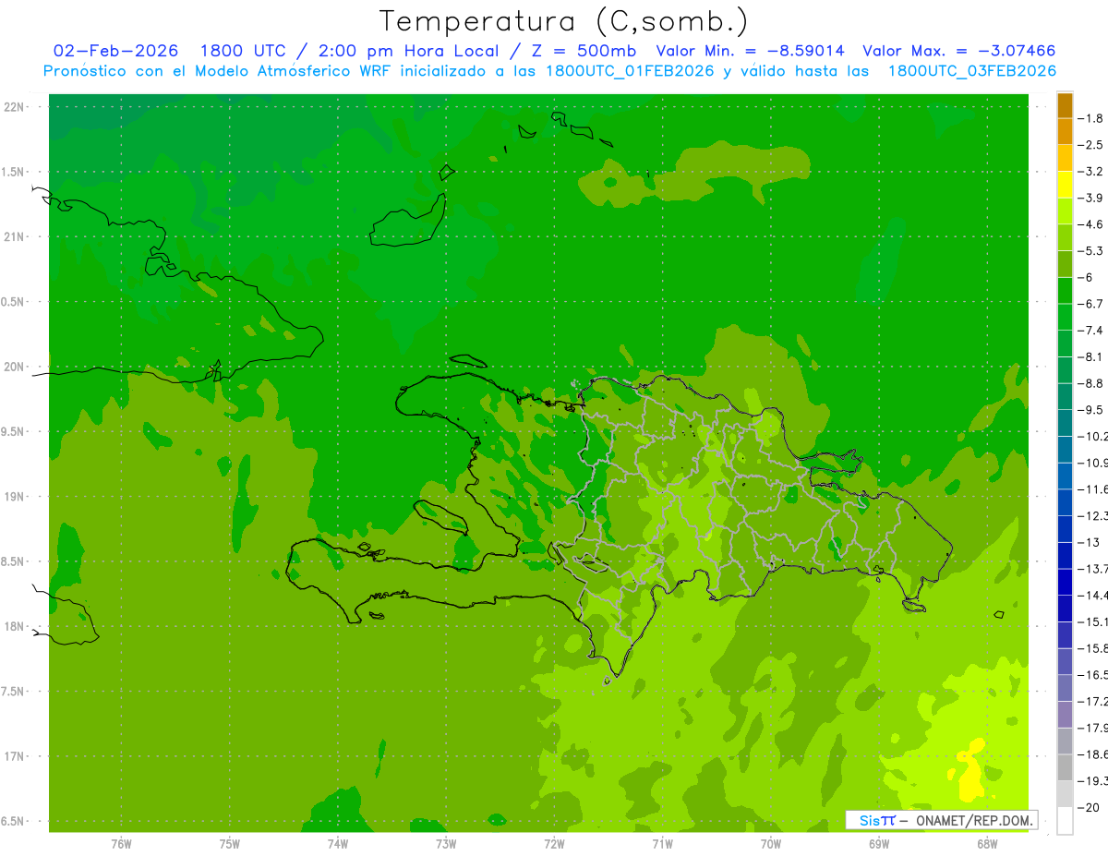Image resolution: width=1108 pixels, height=856 pixels.
Task: Select the date text "02-Feb-2026"
Action: point(115,51)
